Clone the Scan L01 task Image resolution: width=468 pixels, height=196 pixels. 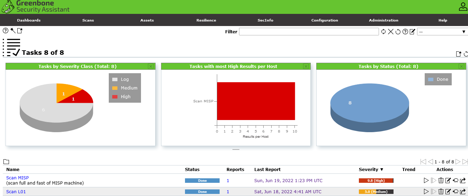coord(456,191)
